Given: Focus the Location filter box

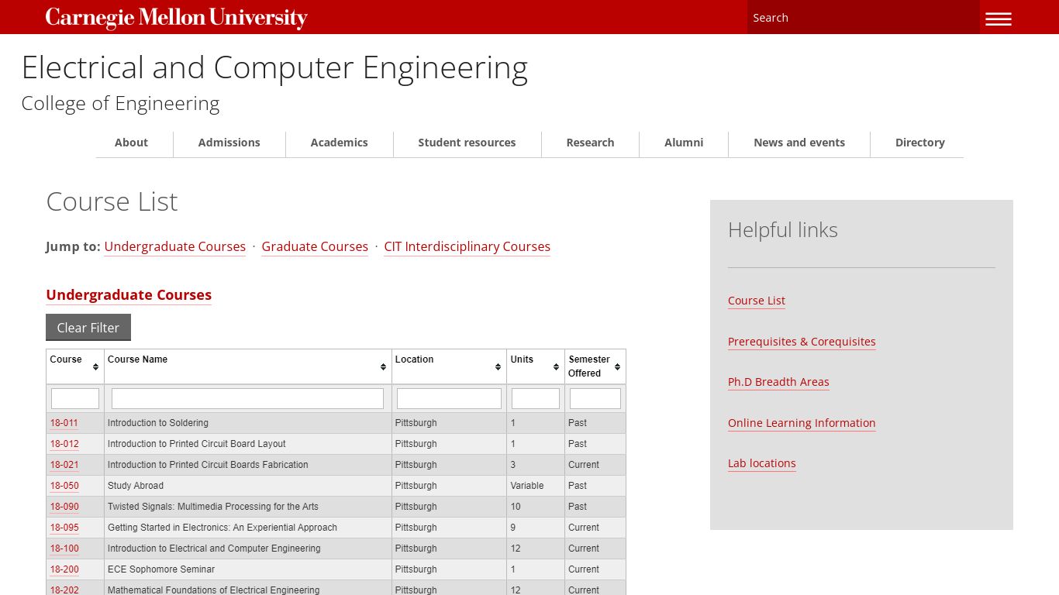Looking at the screenshot, I should (449, 398).
